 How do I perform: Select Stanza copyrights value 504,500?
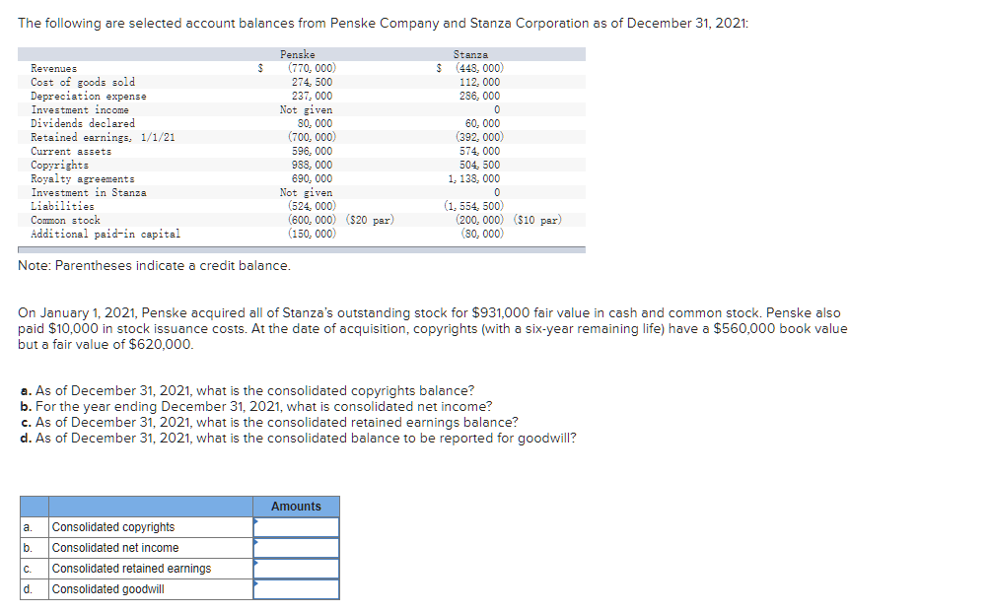tap(480, 166)
